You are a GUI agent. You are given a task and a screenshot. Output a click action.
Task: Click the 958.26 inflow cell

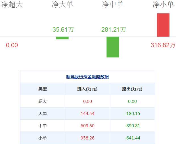pyautogui.click(x=87, y=138)
